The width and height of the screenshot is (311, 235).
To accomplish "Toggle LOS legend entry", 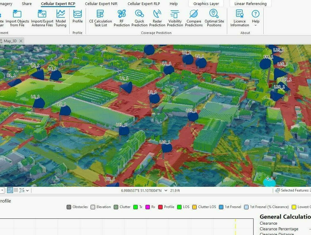I will 183,207.
